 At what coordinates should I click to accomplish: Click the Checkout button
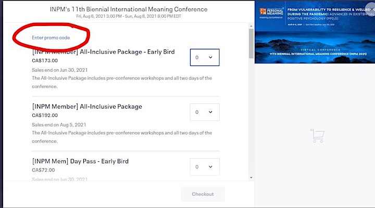(203, 194)
